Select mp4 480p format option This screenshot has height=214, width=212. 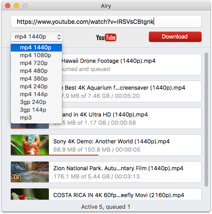coord(36,71)
